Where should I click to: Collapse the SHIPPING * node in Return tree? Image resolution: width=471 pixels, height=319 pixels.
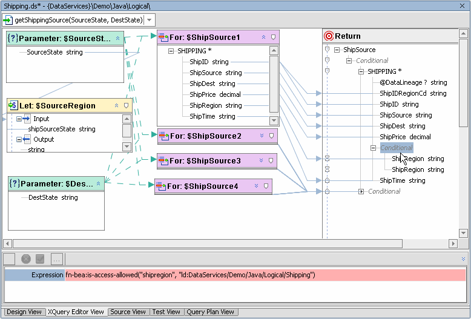click(x=361, y=71)
